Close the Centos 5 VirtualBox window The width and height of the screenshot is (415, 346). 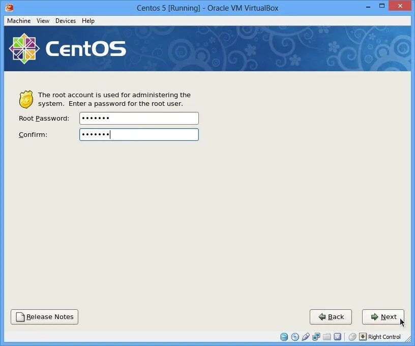pos(400,6)
